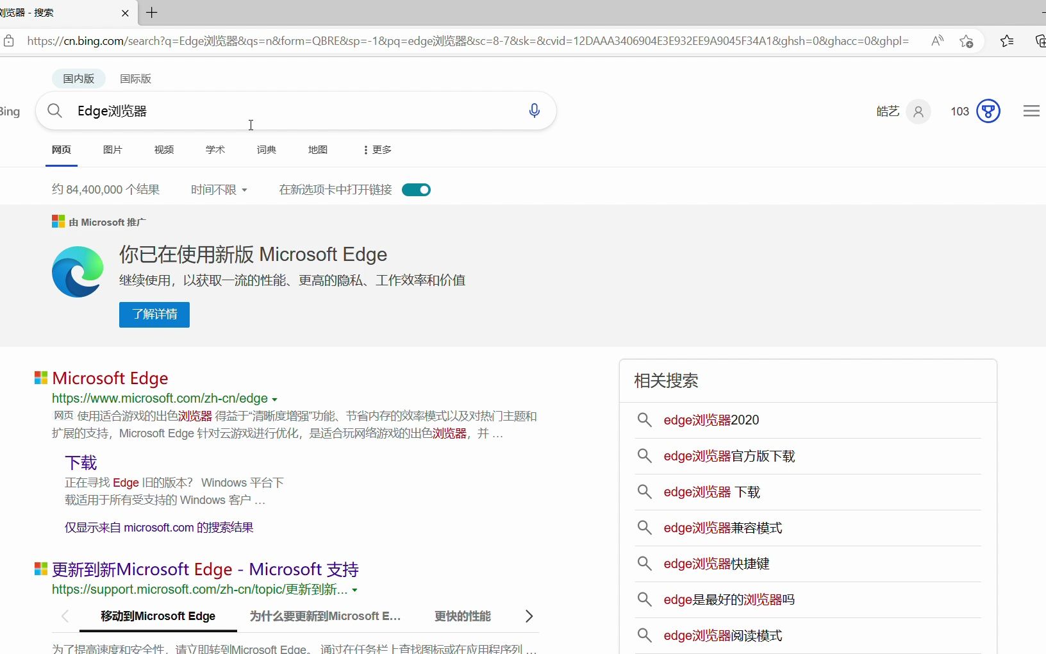Select the 国际版 option

click(x=136, y=78)
